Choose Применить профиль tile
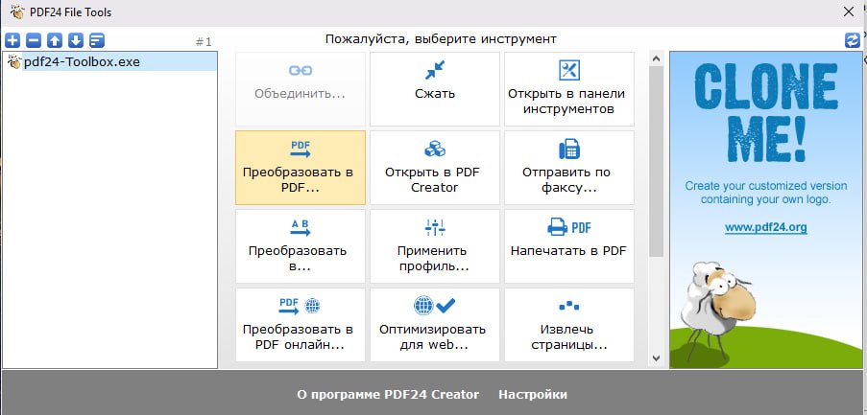Screen dimensions: 867x415 435,246
